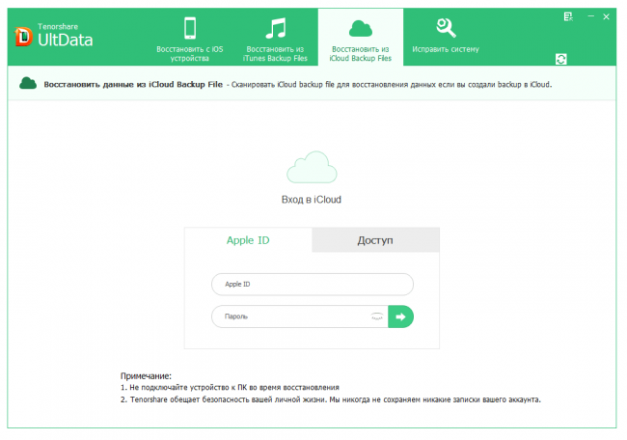Open Восстановить с iOS устройства tab
The width and height of the screenshot is (627, 440).
tap(190, 53)
